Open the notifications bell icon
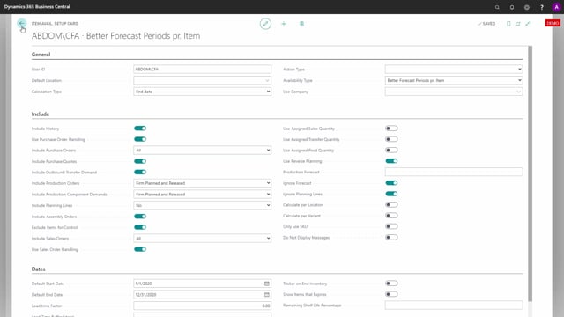Screen dimensions: 564x317 (512, 7)
